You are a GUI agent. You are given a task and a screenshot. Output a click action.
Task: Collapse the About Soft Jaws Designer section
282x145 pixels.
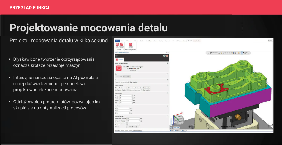(x=167, y=63)
